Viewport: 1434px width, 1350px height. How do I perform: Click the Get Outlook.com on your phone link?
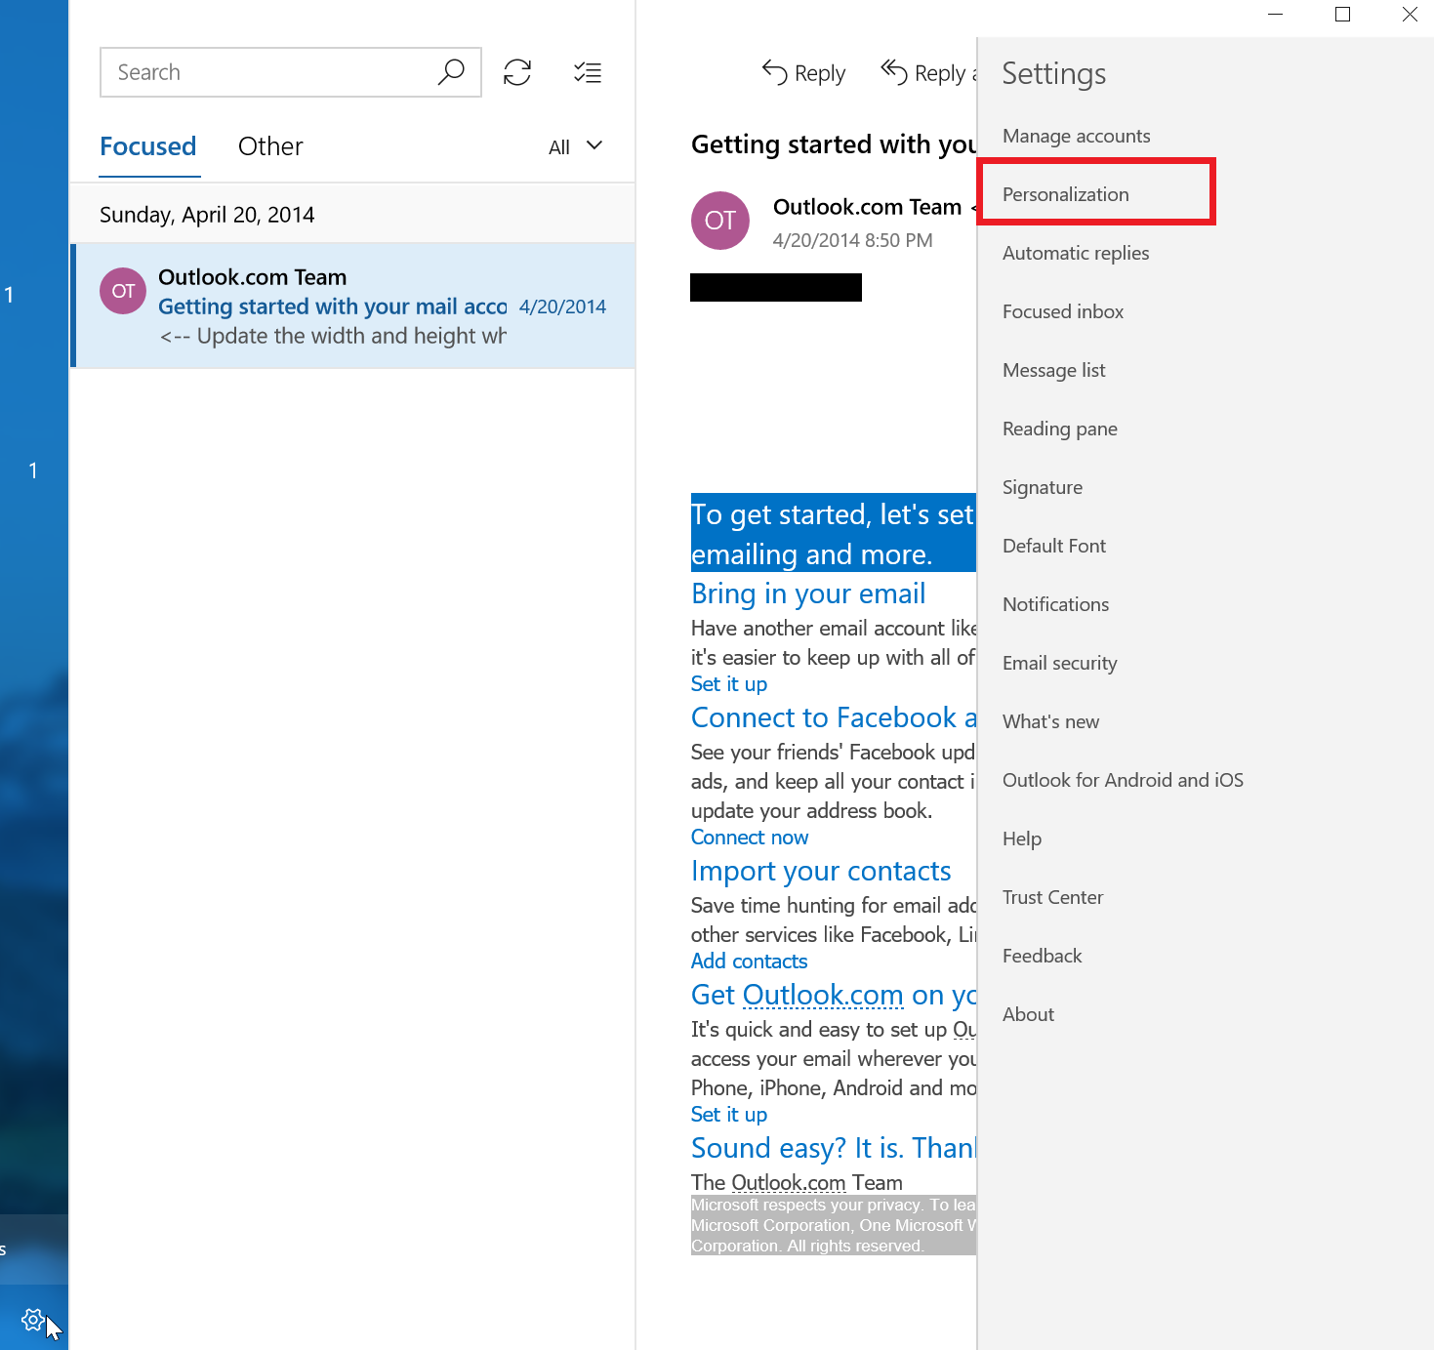pos(834,995)
